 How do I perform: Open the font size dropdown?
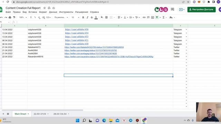click(x=75, y=18)
